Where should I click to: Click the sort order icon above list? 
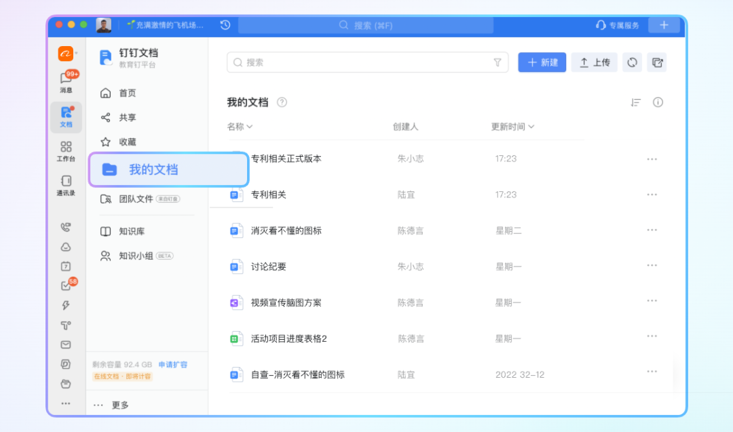(x=635, y=102)
